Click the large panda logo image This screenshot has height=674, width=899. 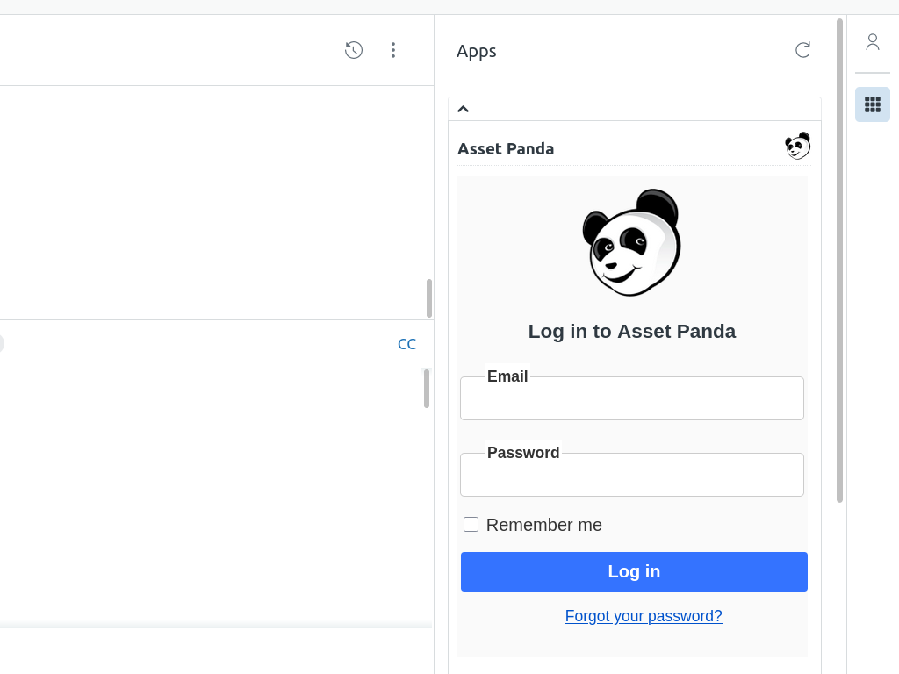(x=632, y=242)
